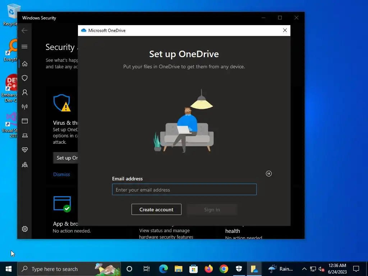This screenshot has width=368, height=276.
Task: Click the App & browser control tile title
Action: [x=65, y=224]
